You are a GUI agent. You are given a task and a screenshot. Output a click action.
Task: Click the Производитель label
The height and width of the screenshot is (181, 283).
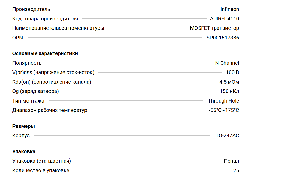pos(31,9)
